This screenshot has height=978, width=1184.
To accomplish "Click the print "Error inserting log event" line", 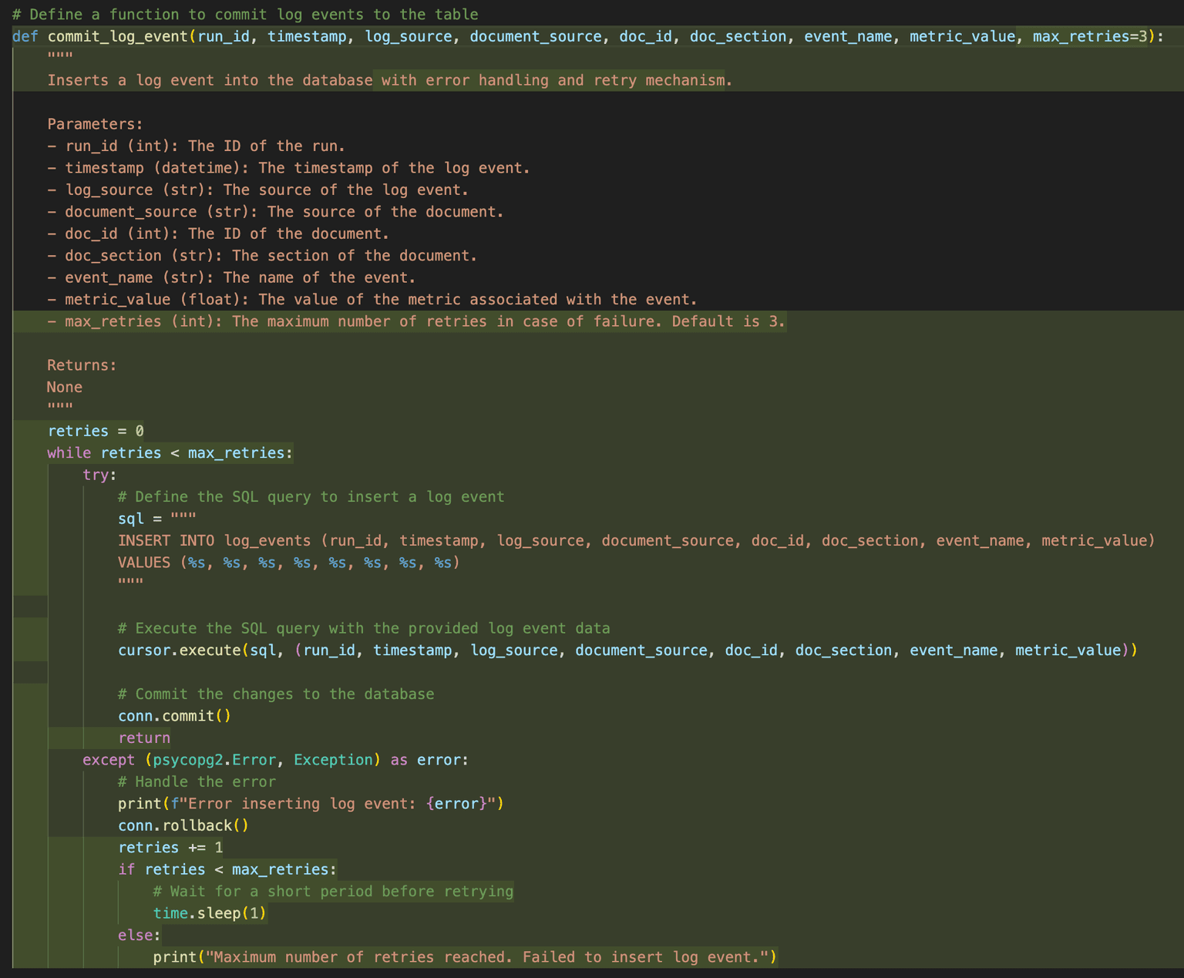I will coord(311,804).
